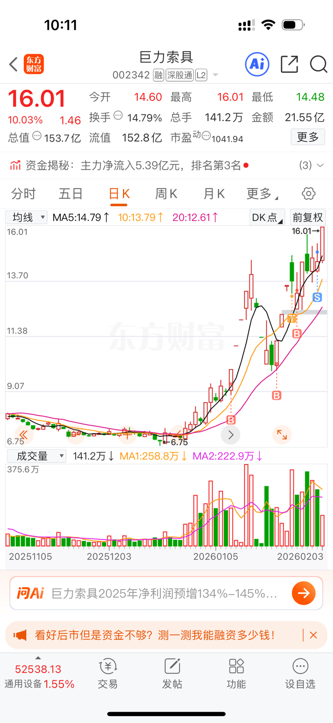Screen dimensions: 333x723
Task: Switch to 月K tab
Action: pyautogui.click(x=214, y=194)
